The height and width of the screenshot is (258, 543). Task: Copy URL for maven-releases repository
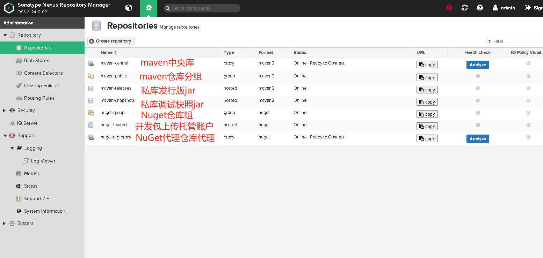tap(427, 90)
